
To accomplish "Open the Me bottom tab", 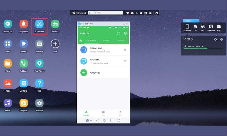I will pos(120,113).
